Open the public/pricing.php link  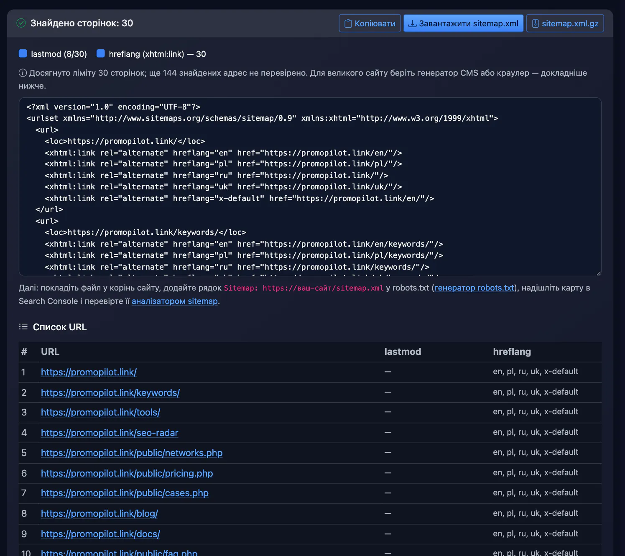click(127, 474)
